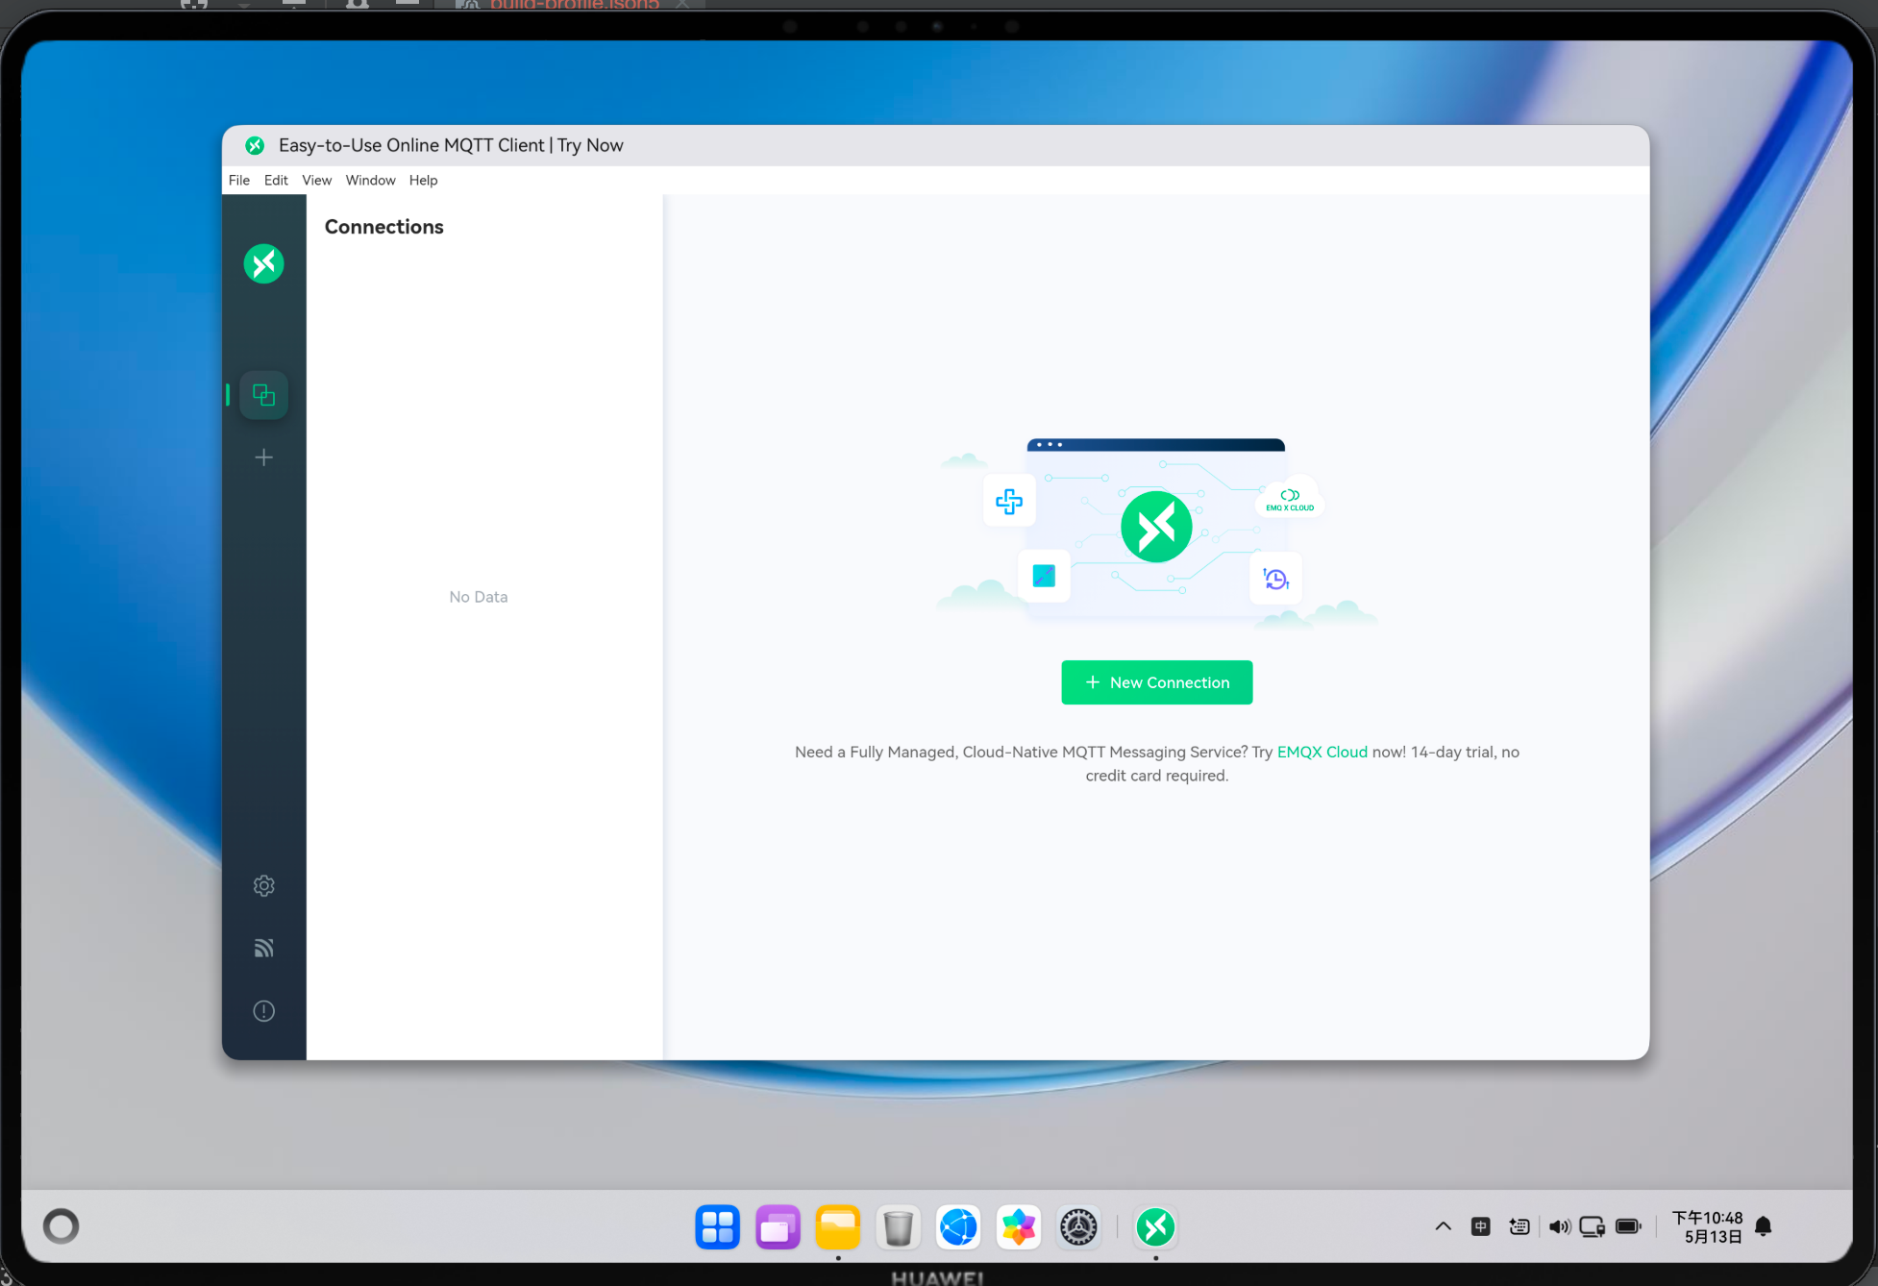Launch the blue globe browser from the dock
Viewport: 1878px width, 1286px height.
[958, 1226]
